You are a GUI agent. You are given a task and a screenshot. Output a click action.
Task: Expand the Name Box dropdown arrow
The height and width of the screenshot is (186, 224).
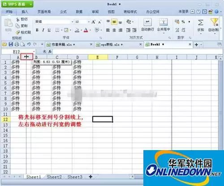(x=34, y=52)
